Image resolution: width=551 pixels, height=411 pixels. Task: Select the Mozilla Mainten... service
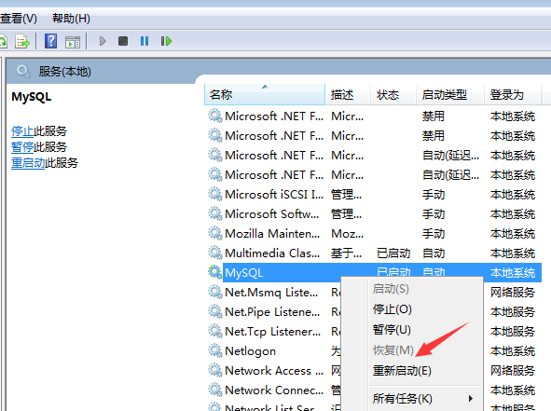click(272, 234)
